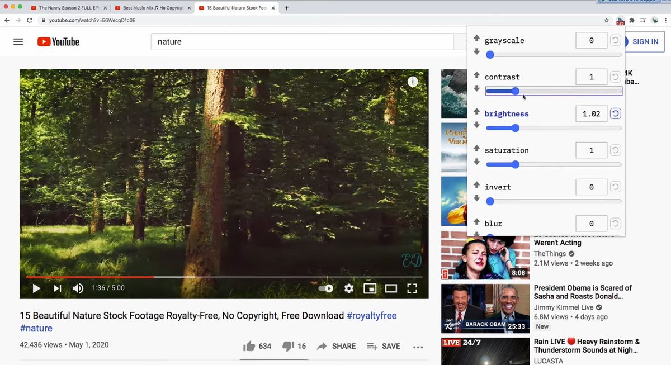This screenshot has height=365, width=671.
Task: Open a new browser tab
Action: tap(287, 8)
